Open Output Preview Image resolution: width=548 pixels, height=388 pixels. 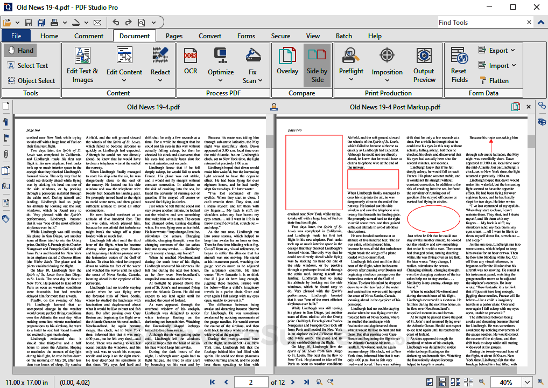(424, 65)
